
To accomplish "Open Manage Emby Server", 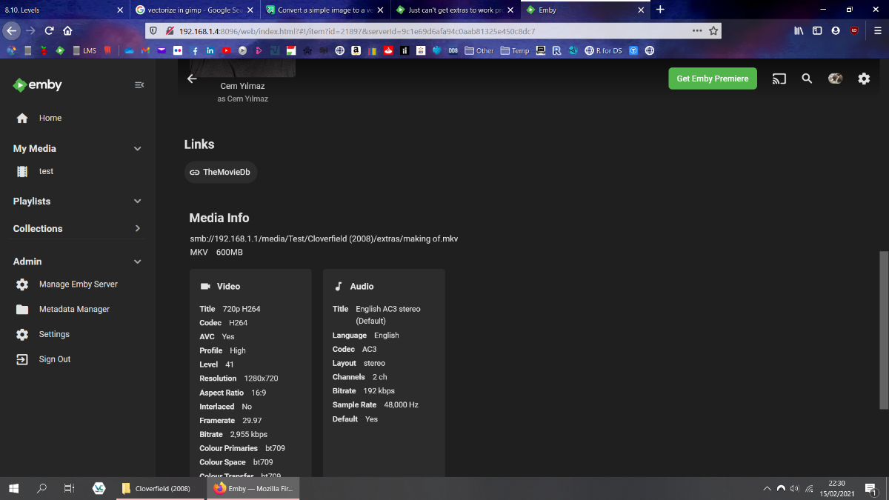I will coord(78,284).
